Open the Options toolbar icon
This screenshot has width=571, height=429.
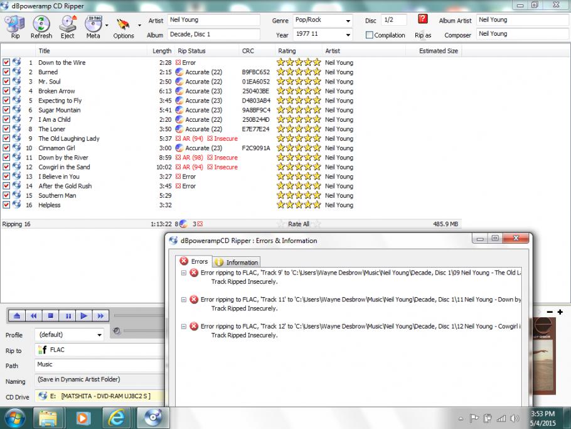tap(123, 25)
